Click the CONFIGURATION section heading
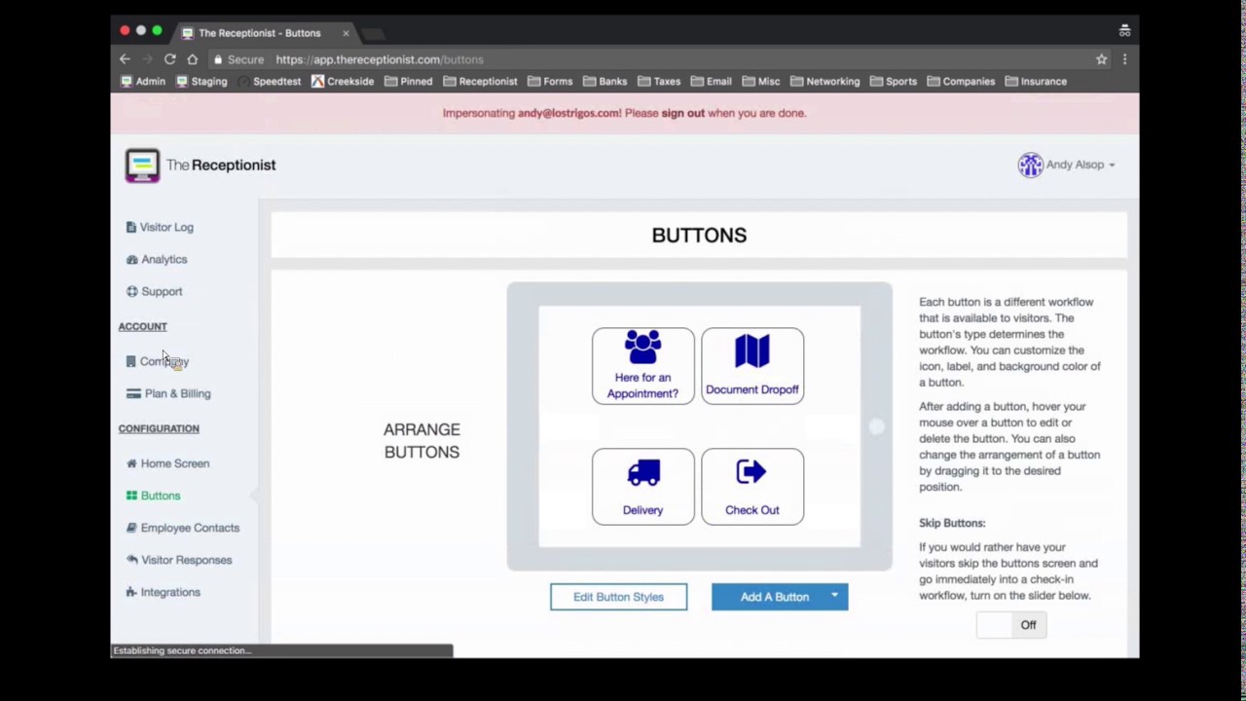The width and height of the screenshot is (1246, 701). coord(159,428)
